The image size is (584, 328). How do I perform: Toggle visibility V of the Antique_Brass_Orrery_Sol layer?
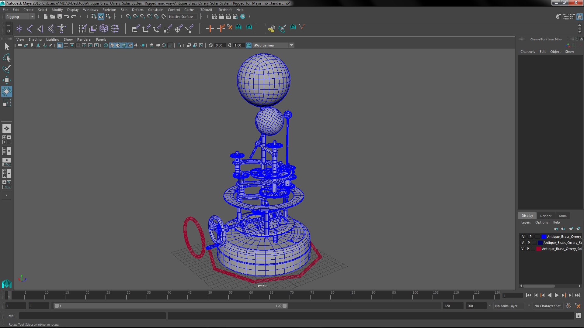[x=523, y=249]
